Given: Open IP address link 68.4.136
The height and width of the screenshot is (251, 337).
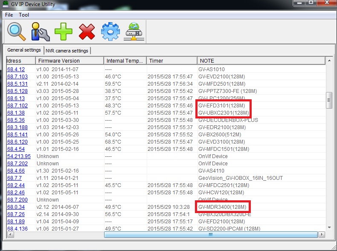Looking at the screenshot, I should [17, 229].
